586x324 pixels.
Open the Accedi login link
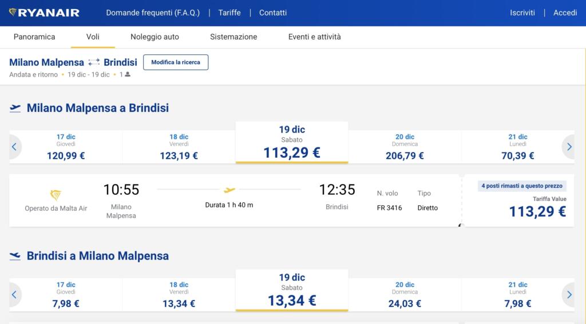coord(565,13)
